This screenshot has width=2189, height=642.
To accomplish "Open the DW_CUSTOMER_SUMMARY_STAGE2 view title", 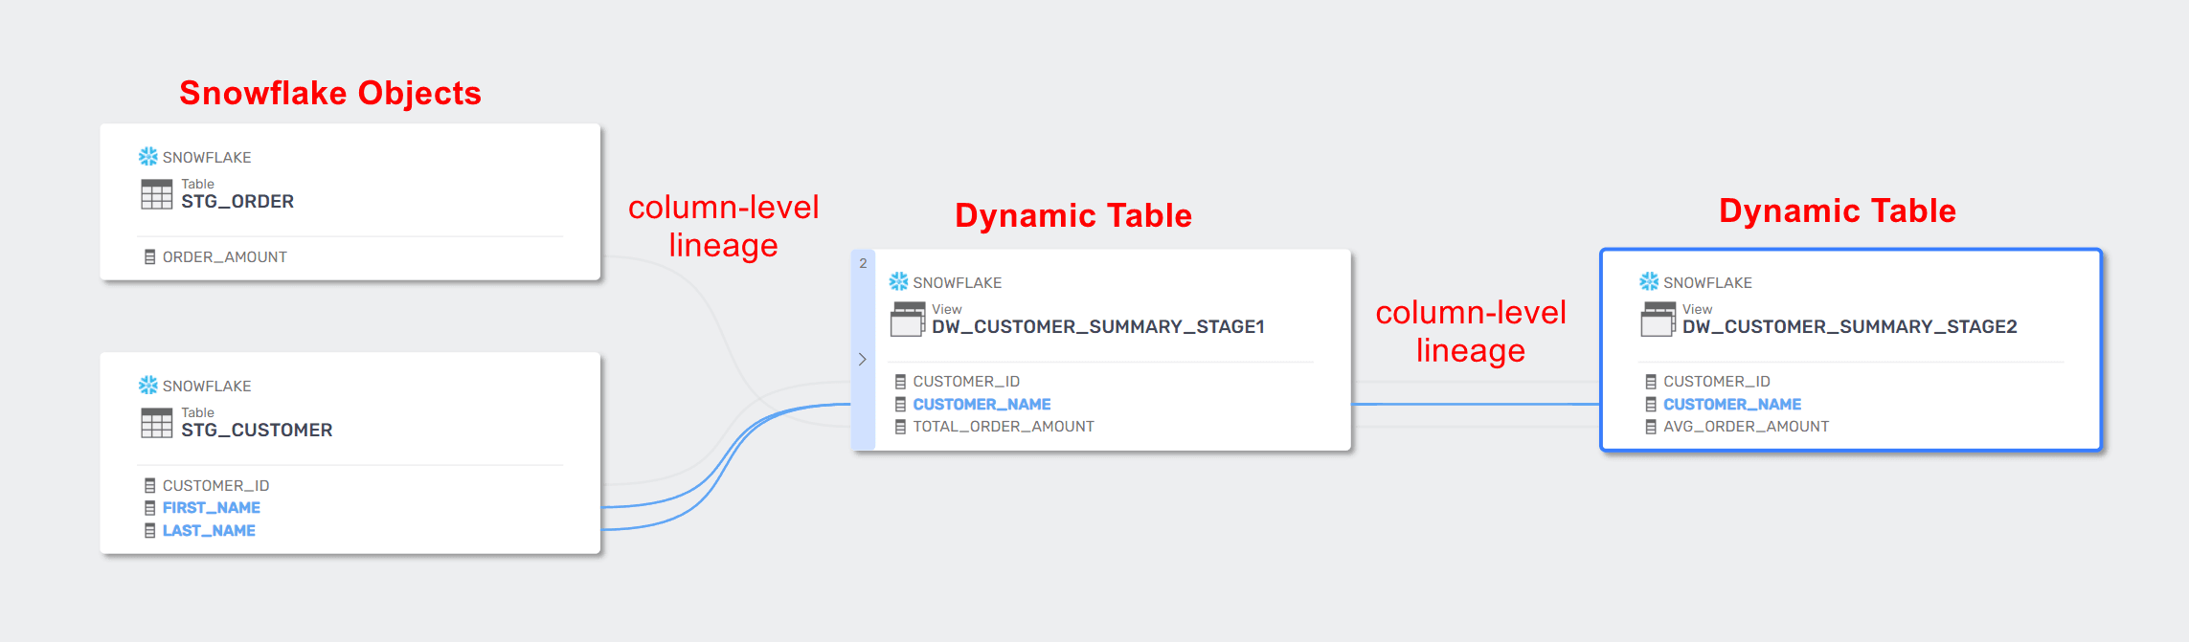I will [1850, 327].
